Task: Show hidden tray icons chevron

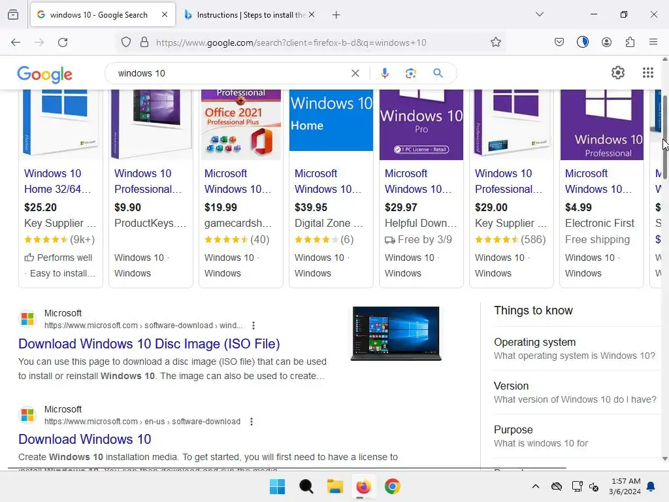Action: [536, 486]
